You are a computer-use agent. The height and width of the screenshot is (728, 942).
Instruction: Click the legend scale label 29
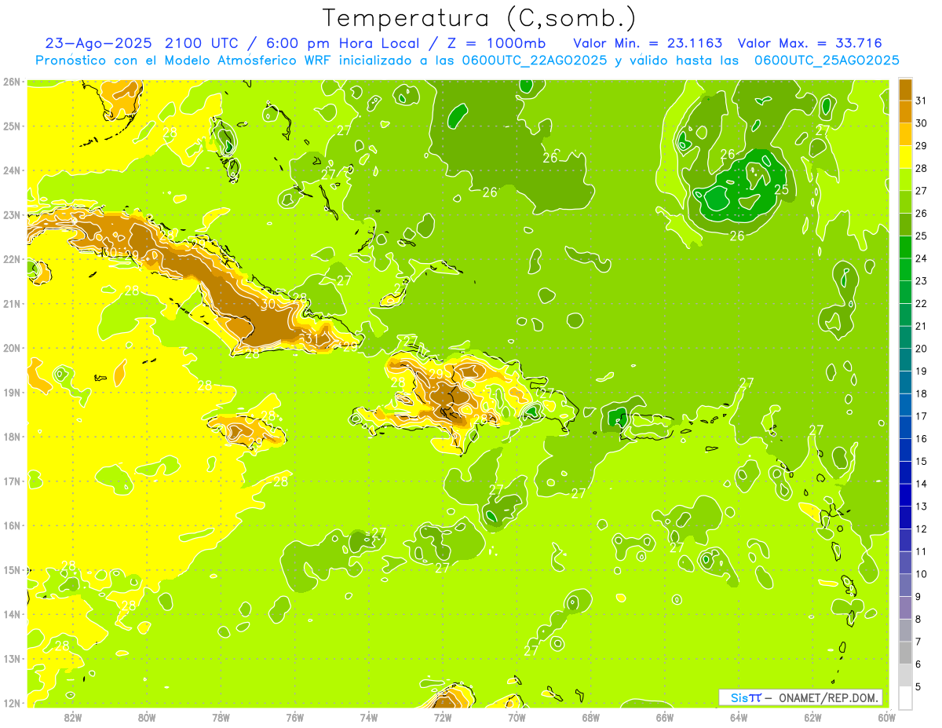[x=922, y=145]
